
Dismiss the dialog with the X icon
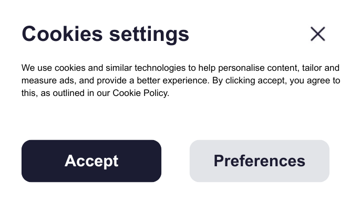point(317,34)
